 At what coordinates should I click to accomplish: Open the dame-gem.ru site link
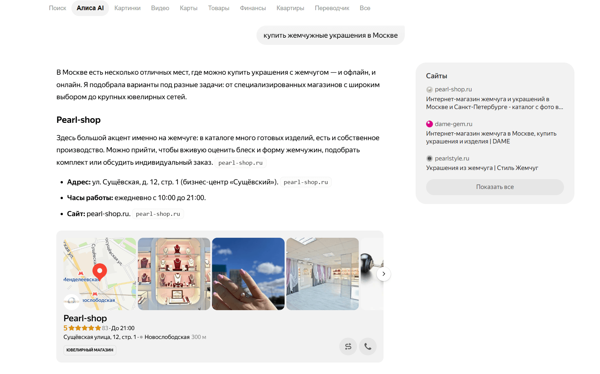pyautogui.click(x=453, y=124)
